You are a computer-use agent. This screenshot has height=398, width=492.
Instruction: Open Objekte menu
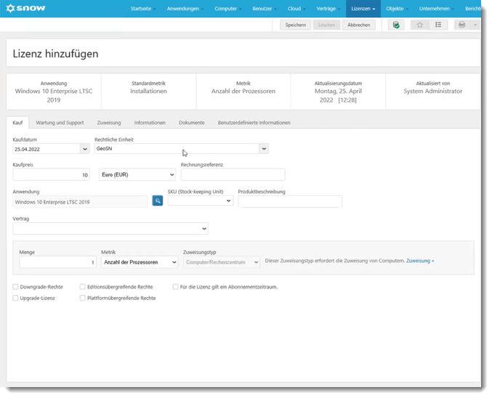tap(397, 9)
